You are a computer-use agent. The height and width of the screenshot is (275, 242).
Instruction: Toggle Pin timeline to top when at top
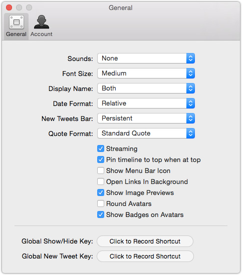(101, 159)
